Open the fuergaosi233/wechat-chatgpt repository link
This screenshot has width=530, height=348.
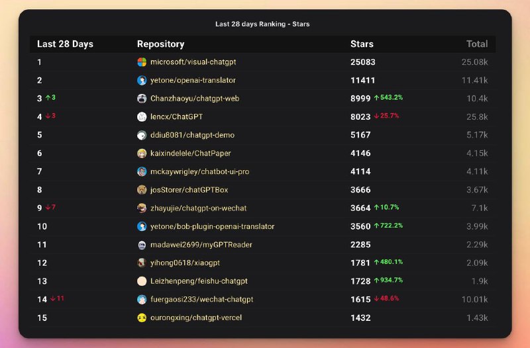201,300
